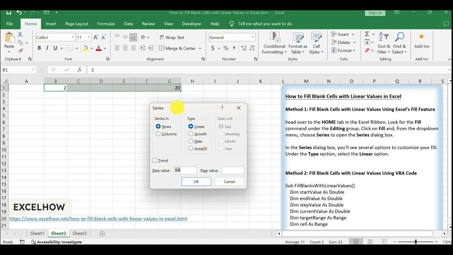
Task: Click the Underline button
Action: (x=55, y=48)
